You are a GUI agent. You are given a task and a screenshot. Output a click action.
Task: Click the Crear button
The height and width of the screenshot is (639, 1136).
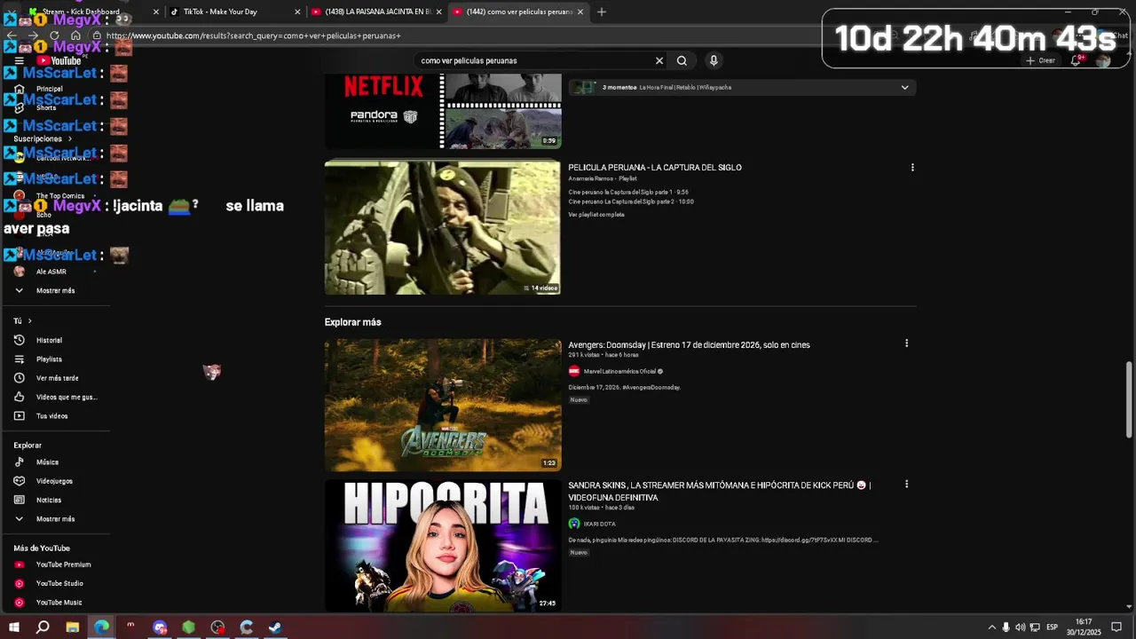1040,60
